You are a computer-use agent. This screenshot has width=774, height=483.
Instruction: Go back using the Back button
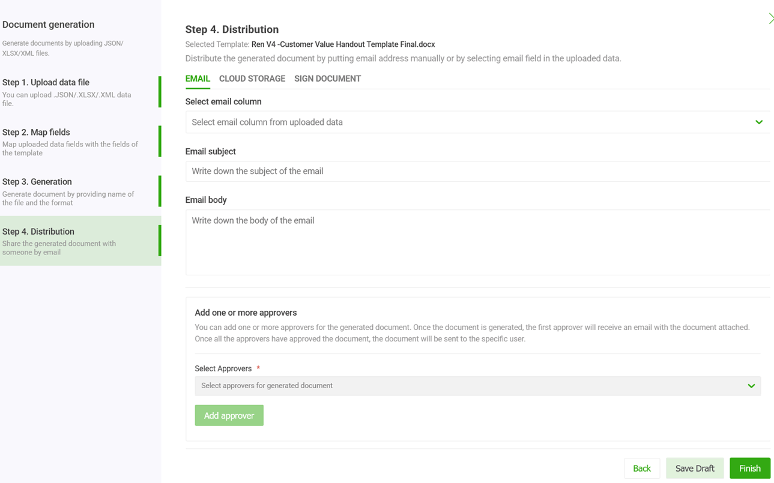(x=642, y=468)
